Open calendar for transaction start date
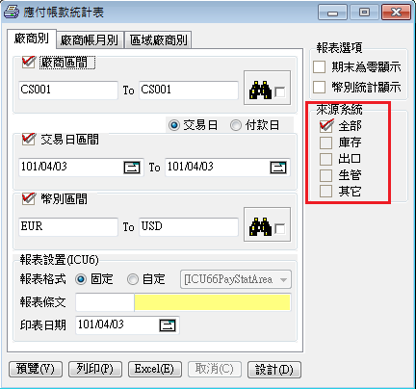Image resolution: width=416 pixels, height=389 pixels. click(x=132, y=168)
